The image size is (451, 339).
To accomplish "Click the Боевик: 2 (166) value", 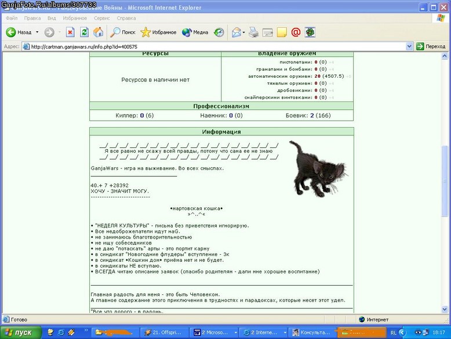I will click(x=308, y=116).
